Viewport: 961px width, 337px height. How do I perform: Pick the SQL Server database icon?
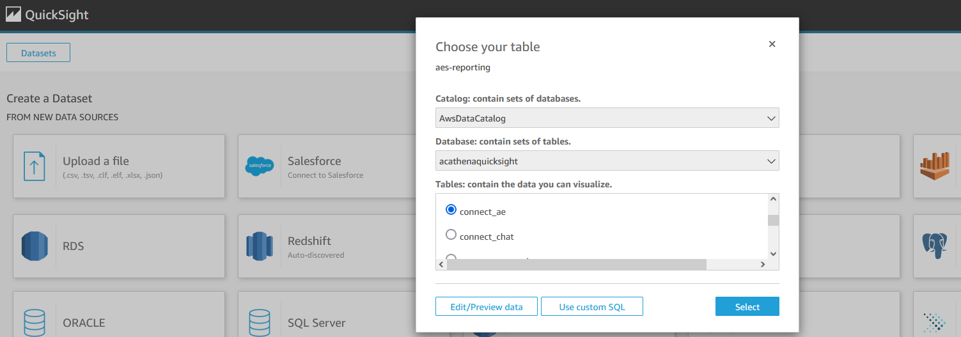(x=260, y=324)
